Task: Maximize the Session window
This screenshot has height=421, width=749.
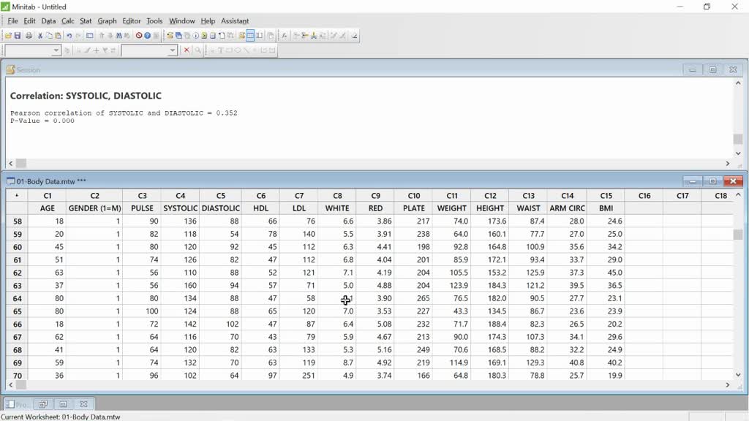Action: [x=712, y=69]
